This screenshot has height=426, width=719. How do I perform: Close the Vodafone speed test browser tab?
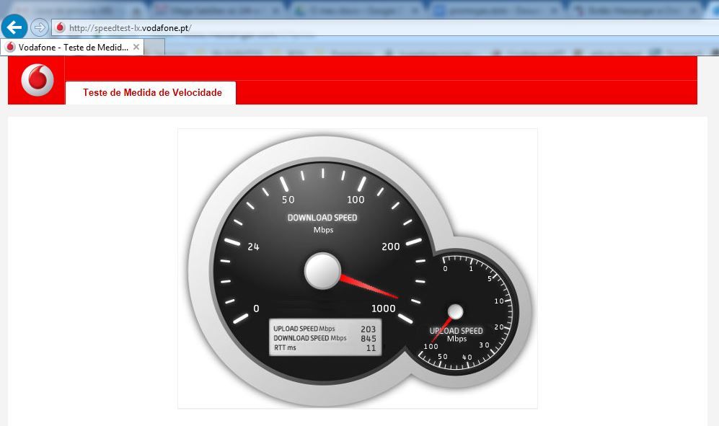[x=136, y=47]
